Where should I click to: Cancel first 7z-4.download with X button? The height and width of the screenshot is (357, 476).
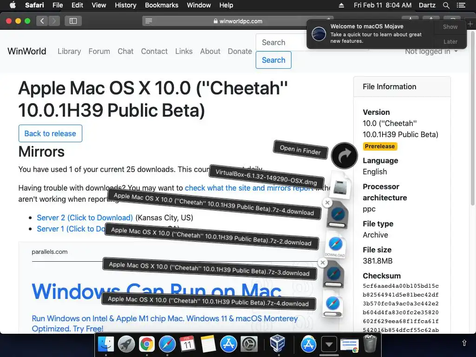327,203
